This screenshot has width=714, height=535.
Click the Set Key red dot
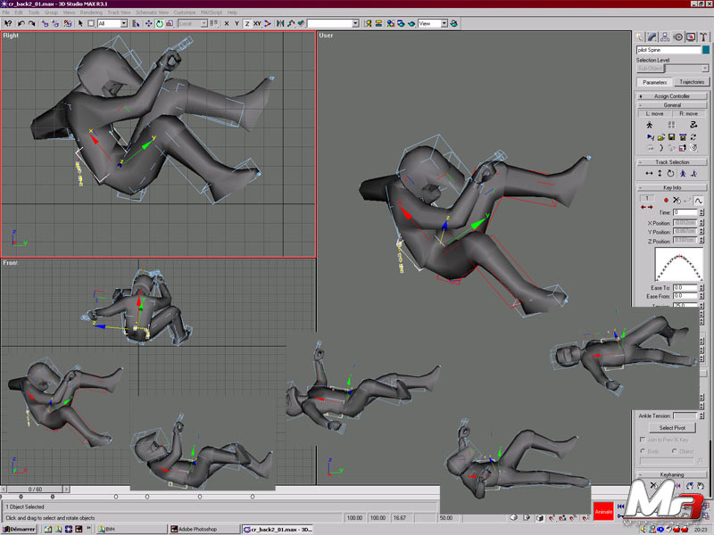(665, 201)
